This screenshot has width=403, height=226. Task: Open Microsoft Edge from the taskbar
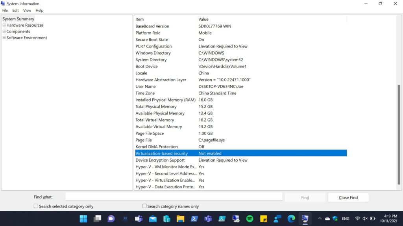pyautogui.click(x=291, y=219)
